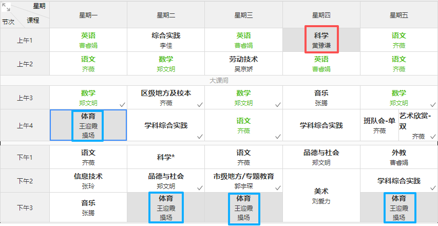This screenshot has width=438, height=226.
Task: Toggle checkmark in 区级地方及校本 cell
Action: (x=200, y=105)
